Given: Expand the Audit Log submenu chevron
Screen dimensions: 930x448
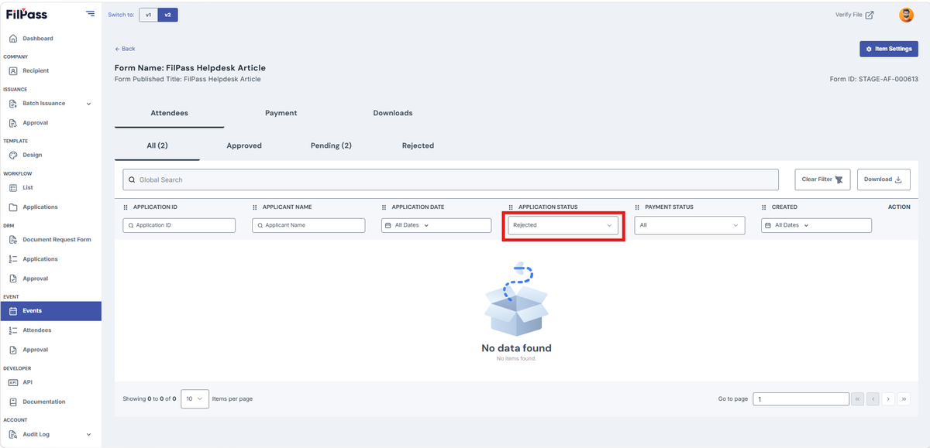Looking at the screenshot, I should (88, 435).
